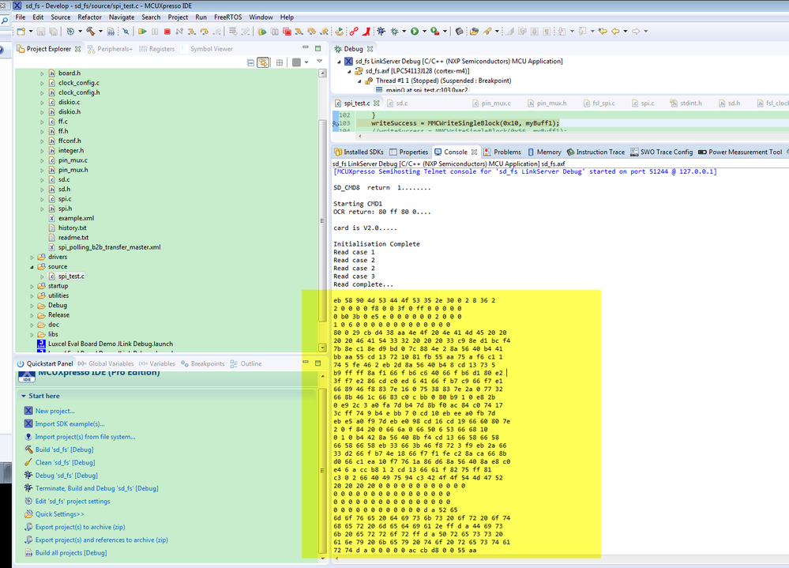Open the Instruction Trace tab
The width and height of the screenshot is (789, 568).
coord(596,152)
